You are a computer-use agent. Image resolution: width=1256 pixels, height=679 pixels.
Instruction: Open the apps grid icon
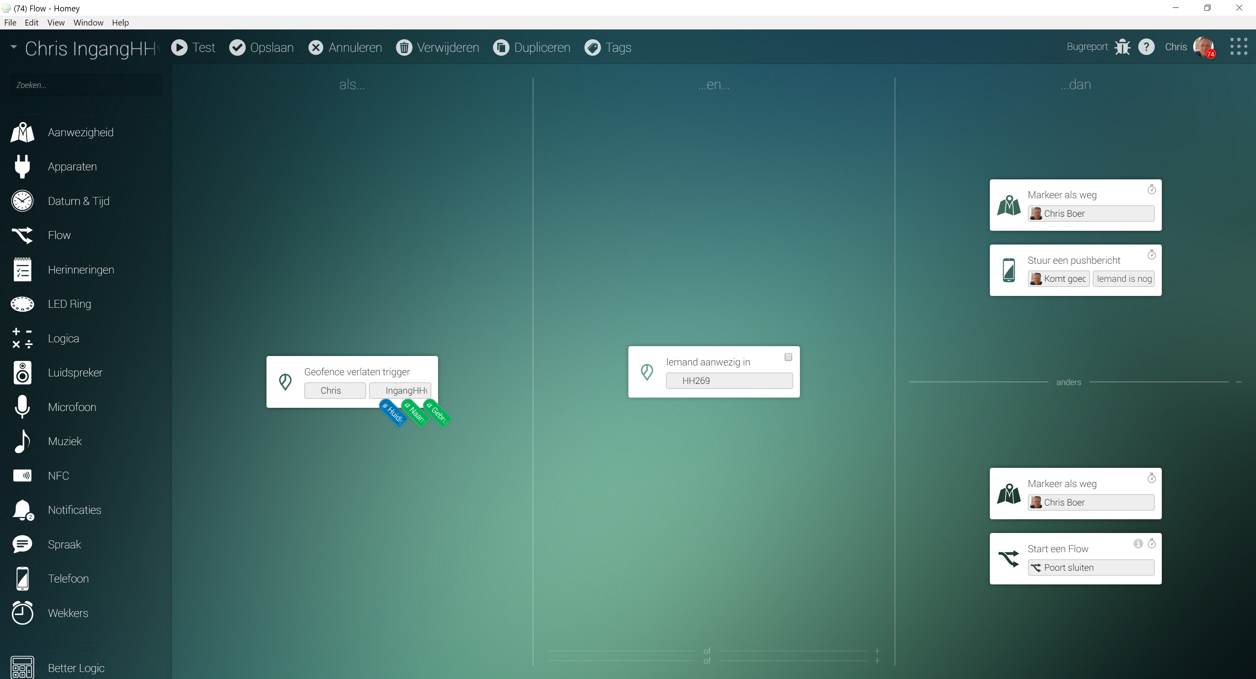[x=1238, y=47]
